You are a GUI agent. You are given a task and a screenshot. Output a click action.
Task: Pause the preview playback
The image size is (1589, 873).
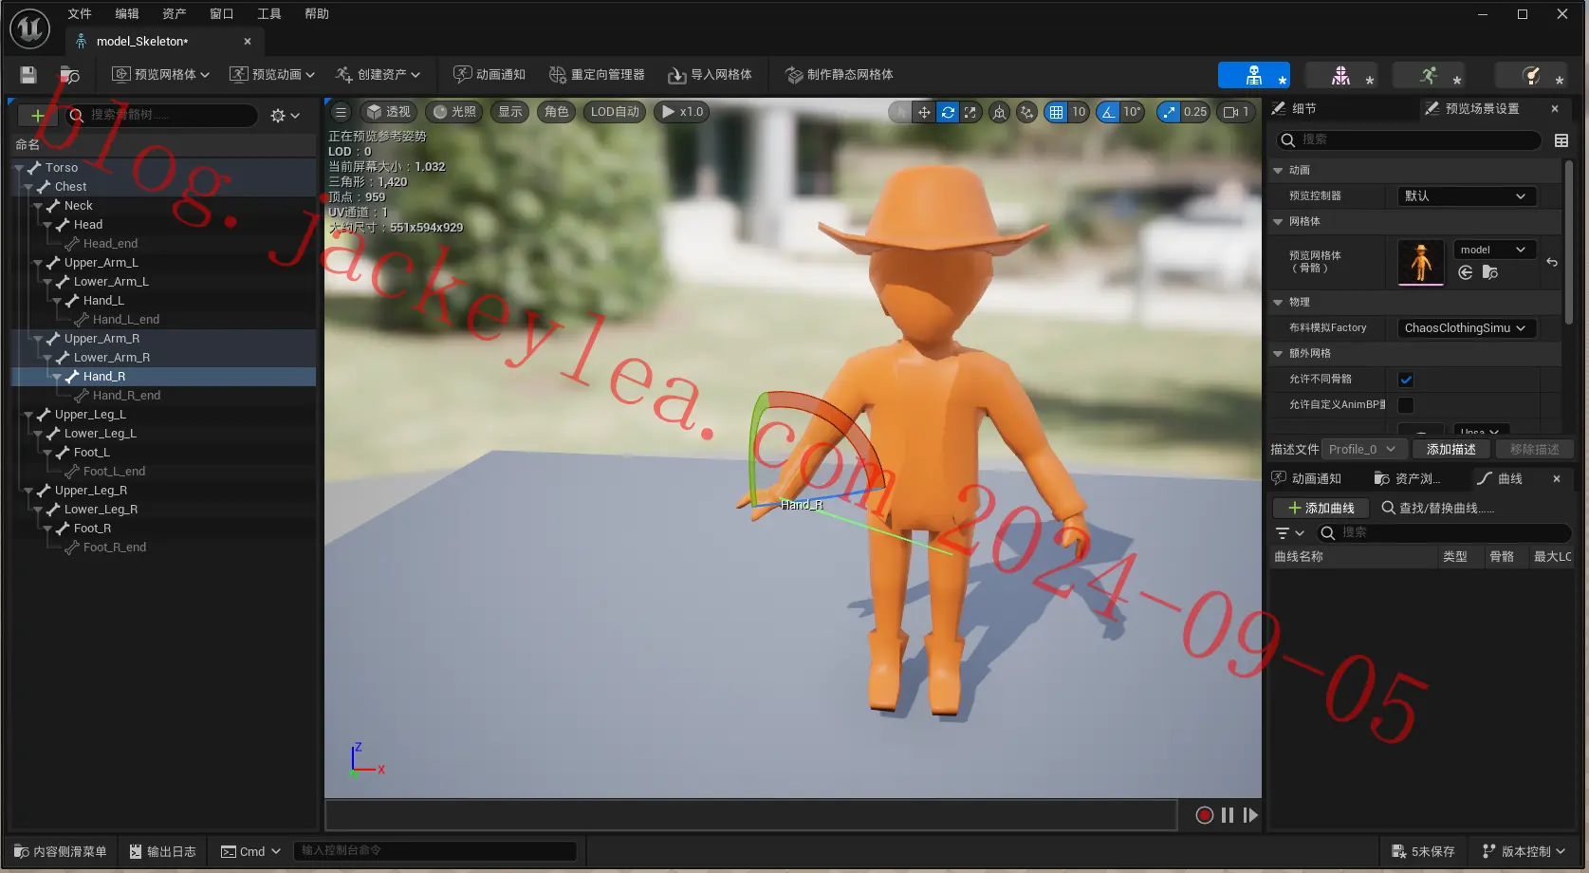1228,815
